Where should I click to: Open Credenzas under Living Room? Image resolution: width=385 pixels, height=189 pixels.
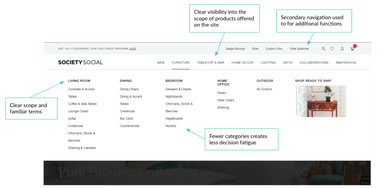[x=75, y=126]
